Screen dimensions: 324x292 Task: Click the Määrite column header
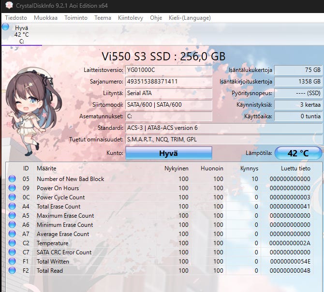pos(46,168)
